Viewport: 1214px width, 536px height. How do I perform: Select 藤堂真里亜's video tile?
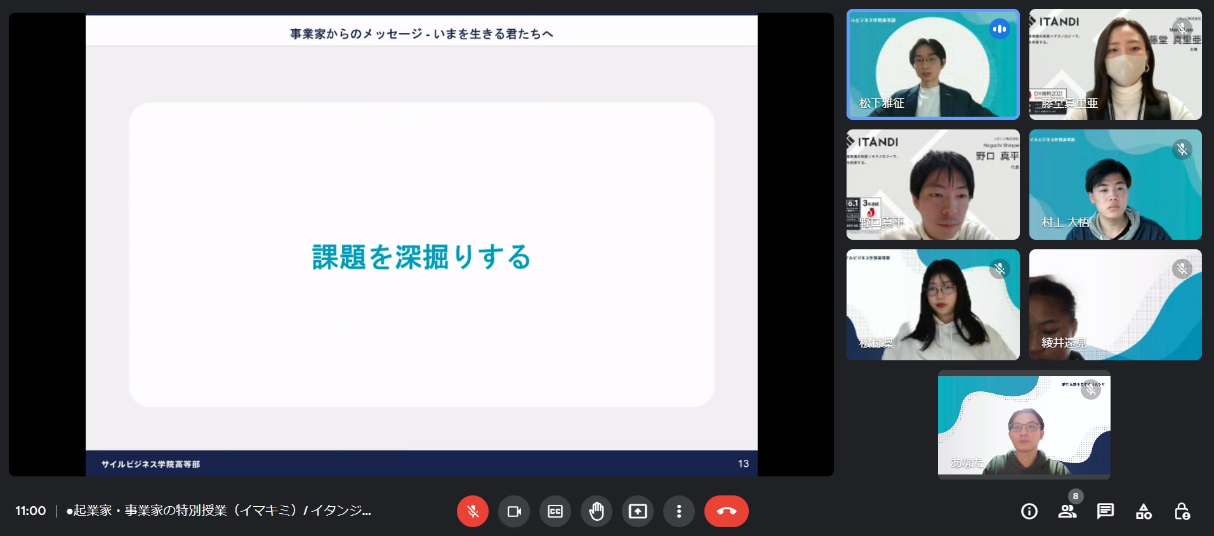tap(1115, 64)
